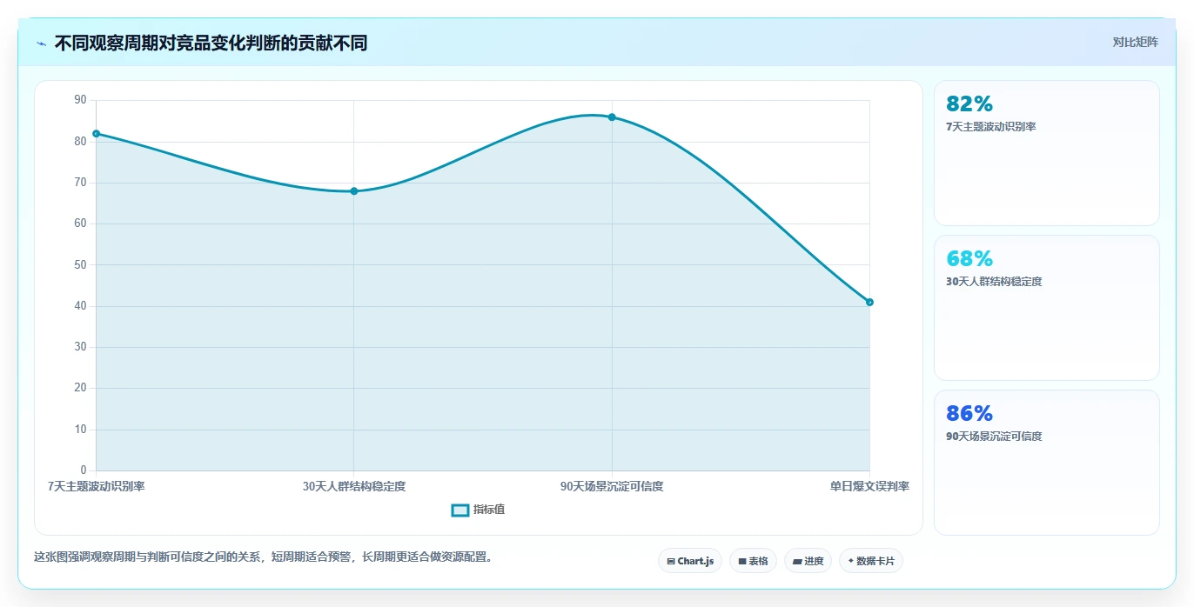The width and height of the screenshot is (1194, 607).
Task: Click the title 不同观察周期对竞品变化判断的贡献不同
Action: pos(211,43)
